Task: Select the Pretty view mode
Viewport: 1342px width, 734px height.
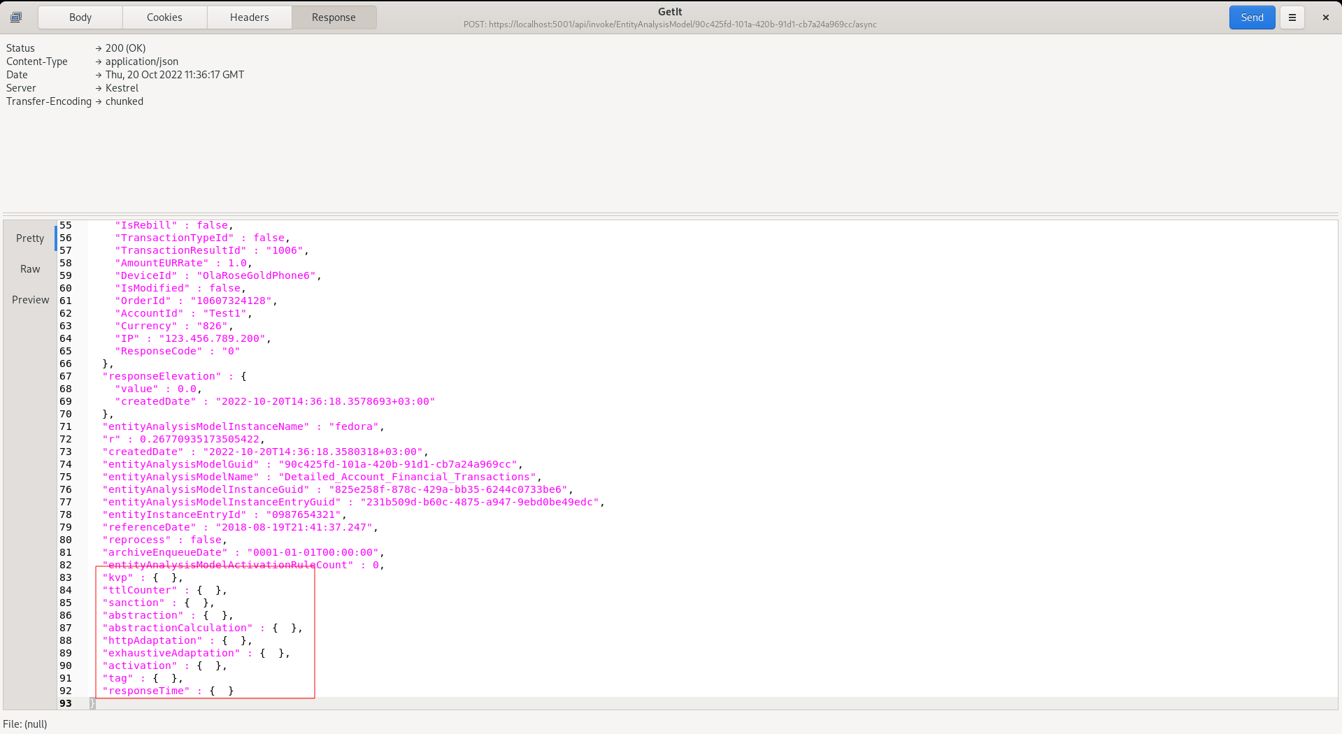Action: 30,238
